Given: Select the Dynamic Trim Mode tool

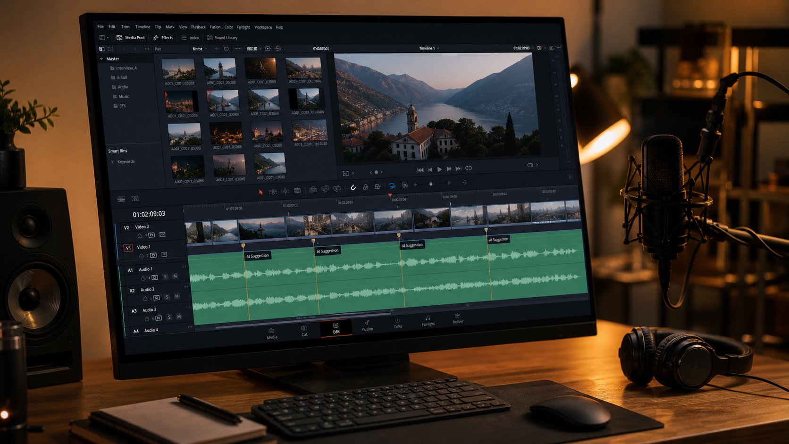Looking at the screenshot, I should coord(285,191).
